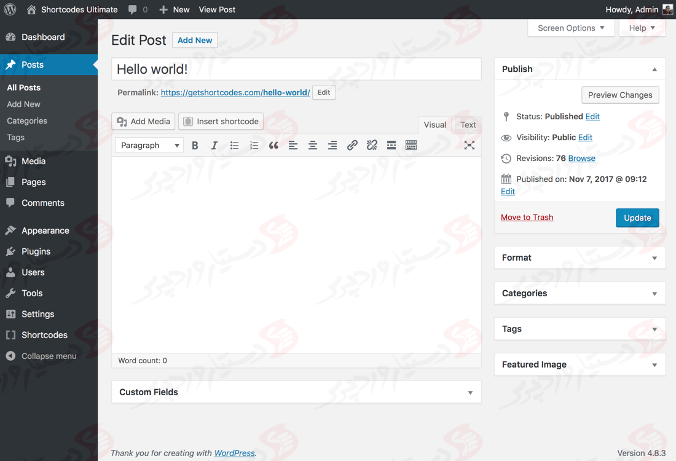Apply italic formatting
Image resolution: width=676 pixels, height=461 pixels.
click(214, 146)
